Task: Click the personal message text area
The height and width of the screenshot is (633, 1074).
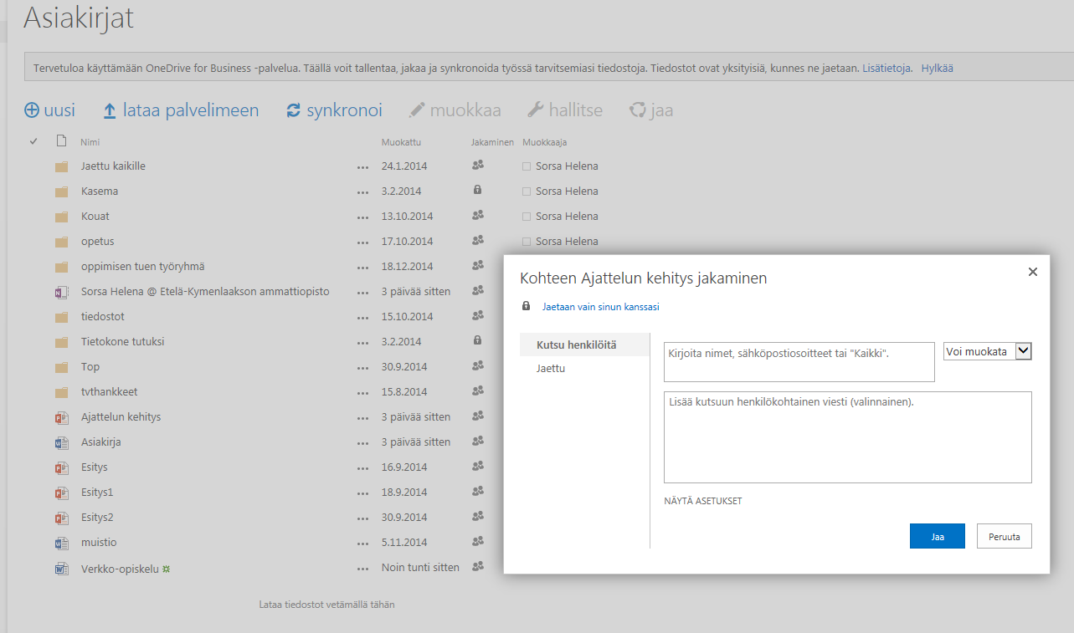Action: coord(847,437)
